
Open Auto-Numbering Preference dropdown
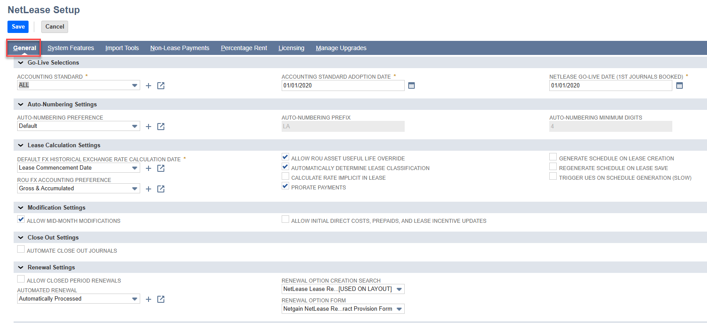click(x=79, y=126)
